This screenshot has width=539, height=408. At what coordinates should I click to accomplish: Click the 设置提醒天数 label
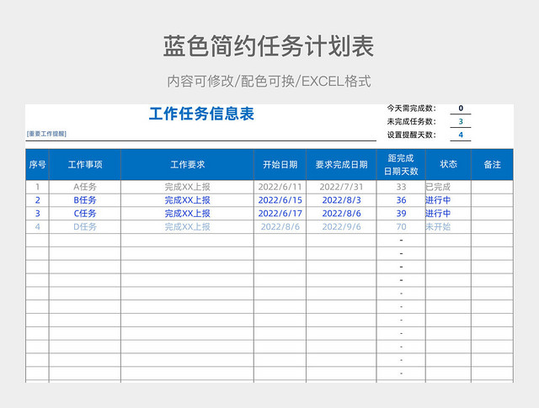coord(412,135)
